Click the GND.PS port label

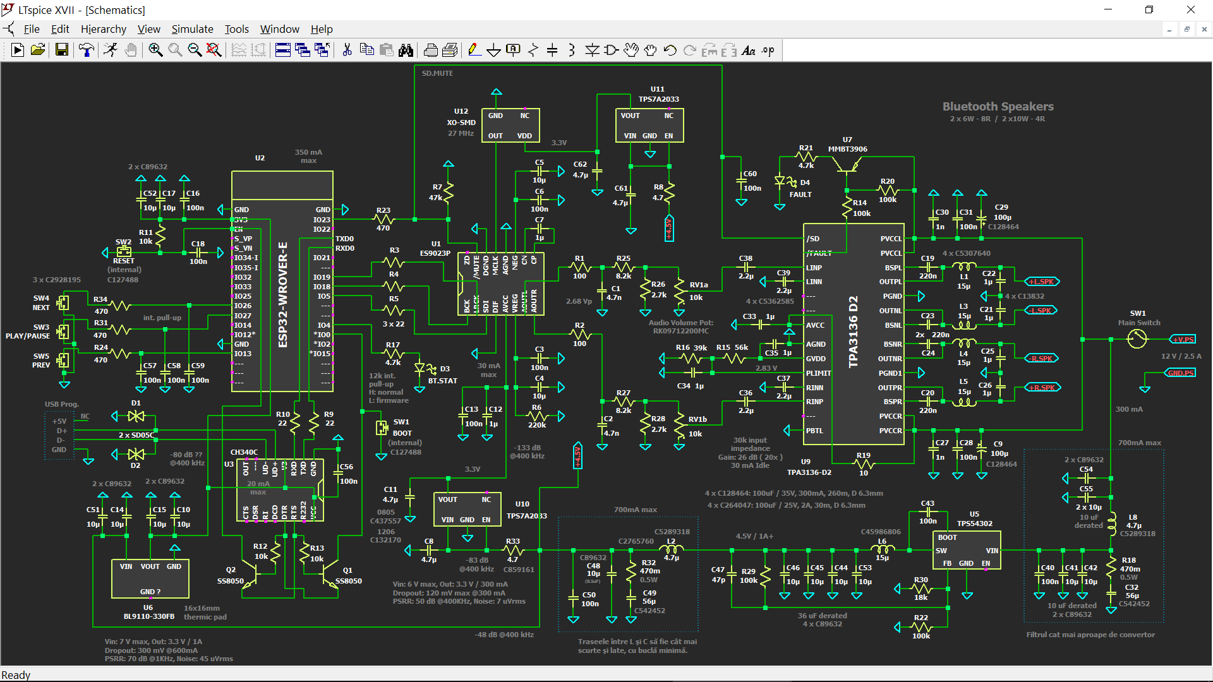click(1180, 373)
